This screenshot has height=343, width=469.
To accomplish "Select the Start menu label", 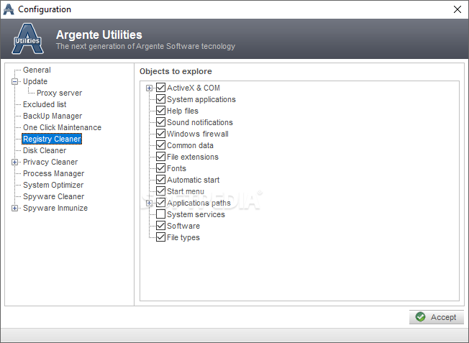I will [x=186, y=191].
